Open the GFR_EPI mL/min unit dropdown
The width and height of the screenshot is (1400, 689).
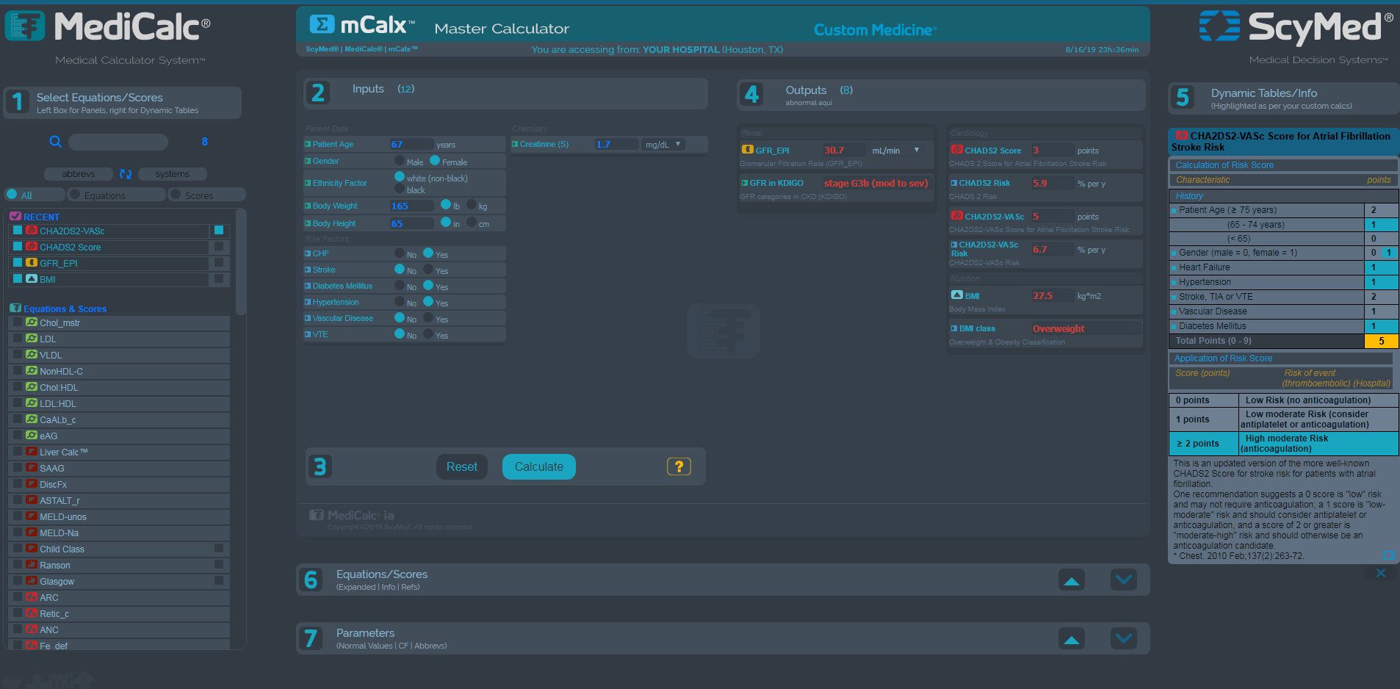pyautogui.click(x=896, y=151)
